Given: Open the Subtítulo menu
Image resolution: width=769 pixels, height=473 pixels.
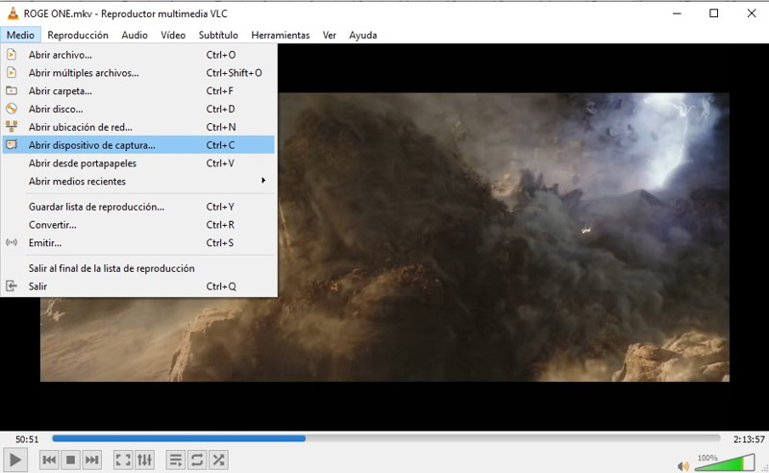Looking at the screenshot, I should (x=218, y=35).
